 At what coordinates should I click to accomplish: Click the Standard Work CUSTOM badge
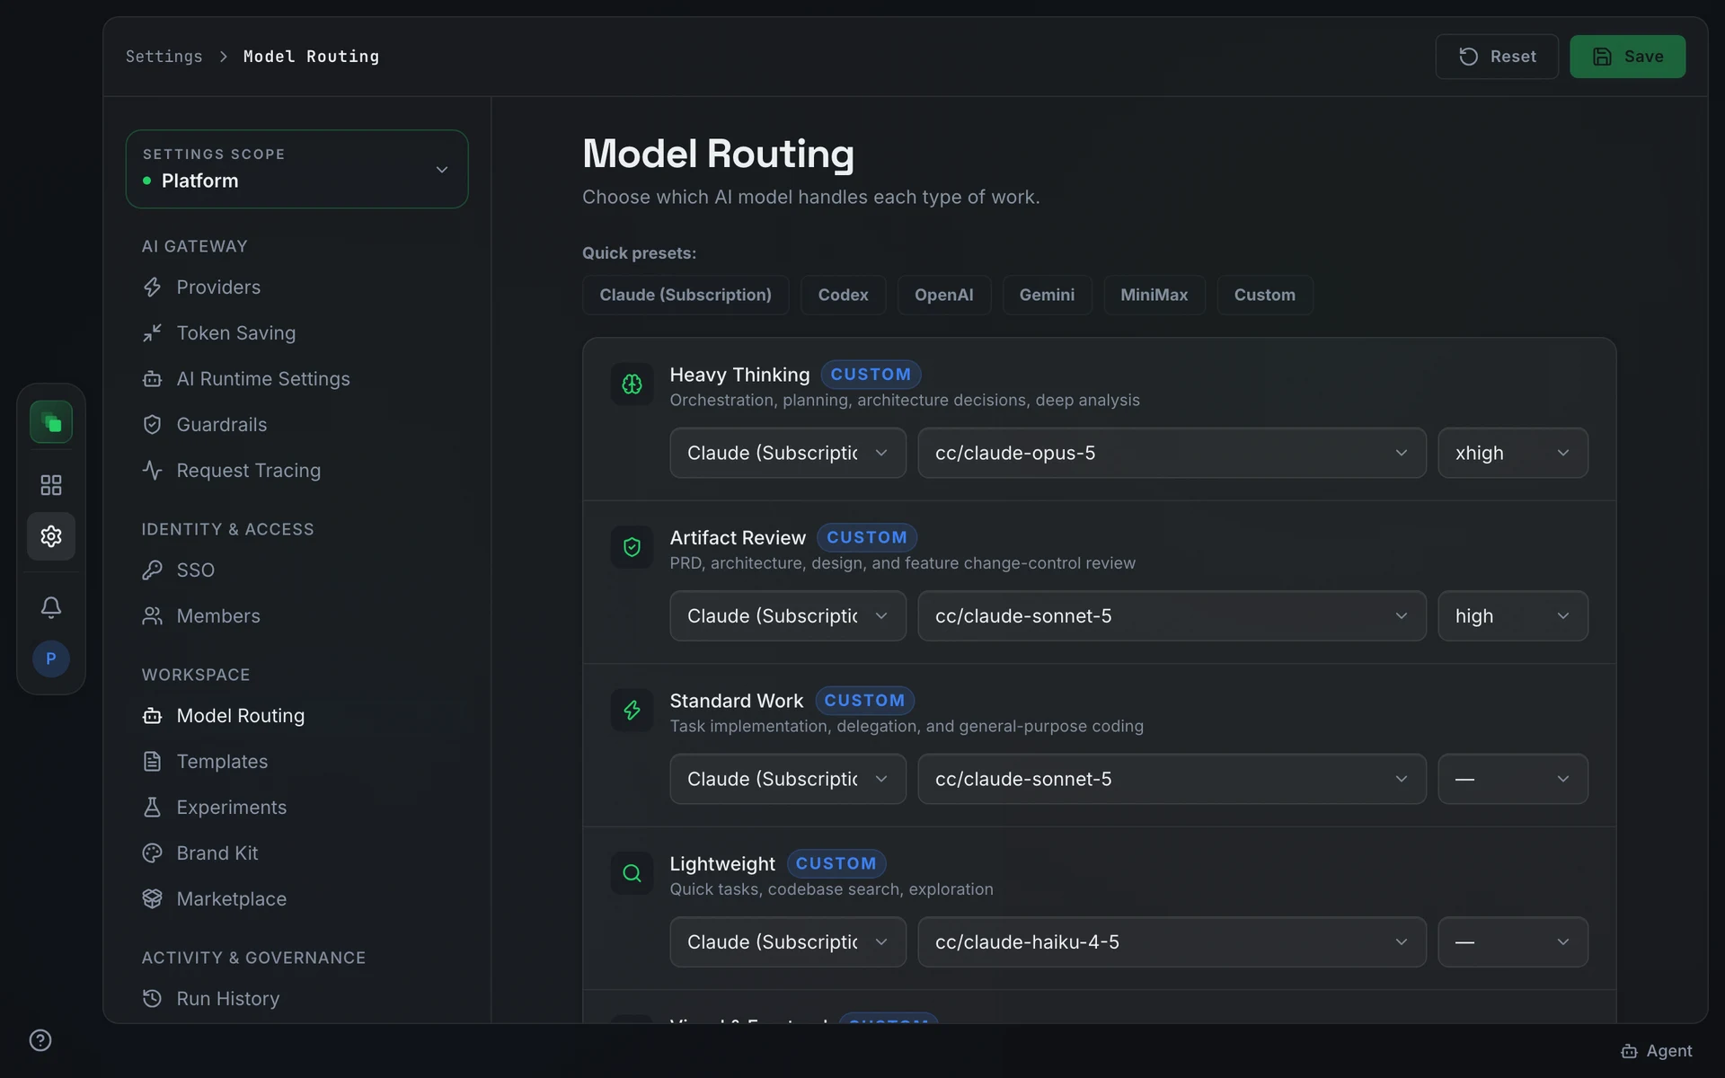pos(865,700)
